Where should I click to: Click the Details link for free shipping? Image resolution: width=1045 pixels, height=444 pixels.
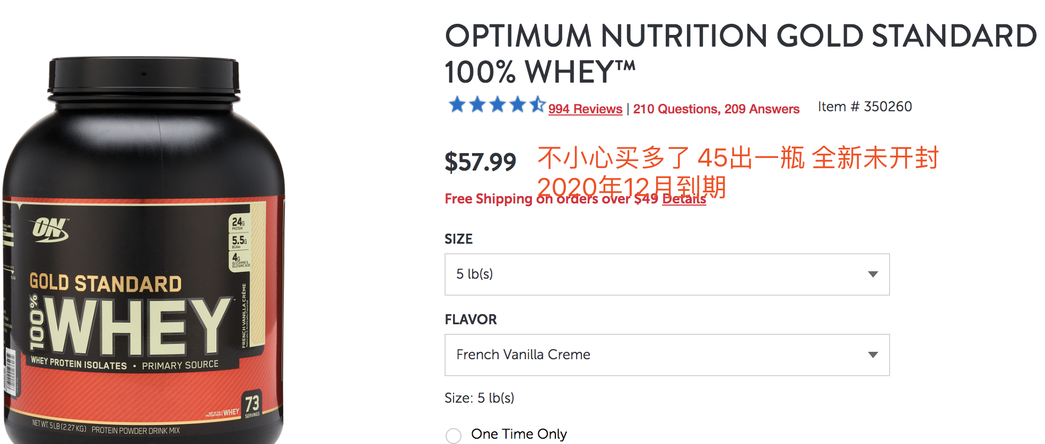[684, 199]
